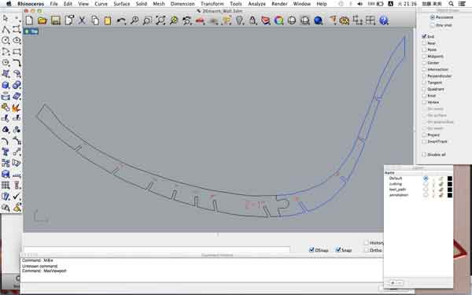The image size is (472, 295).
Task: Open the Surface menu
Action: tap(122, 4)
